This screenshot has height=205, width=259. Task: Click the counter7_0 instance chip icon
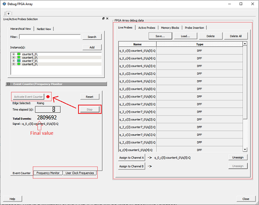19,61
